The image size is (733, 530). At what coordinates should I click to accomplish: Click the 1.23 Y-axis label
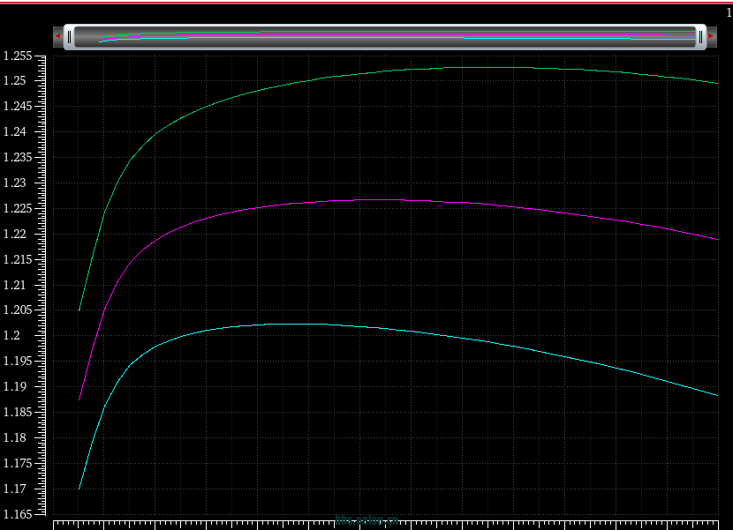[15, 183]
